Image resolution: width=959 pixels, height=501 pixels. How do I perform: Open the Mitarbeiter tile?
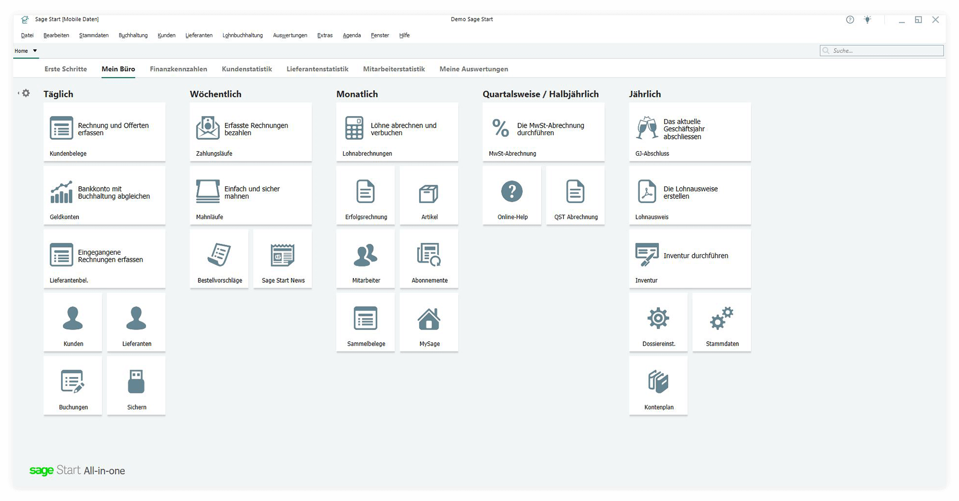pos(365,258)
